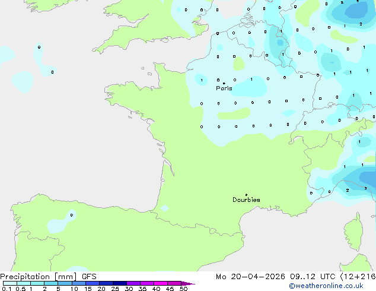Image resolution: width=376 pixels, height=291 pixels.
Task: Click the black dot marking Paris
Action: (224, 83)
